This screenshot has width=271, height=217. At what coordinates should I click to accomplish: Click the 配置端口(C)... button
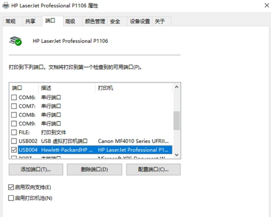coord(153,169)
